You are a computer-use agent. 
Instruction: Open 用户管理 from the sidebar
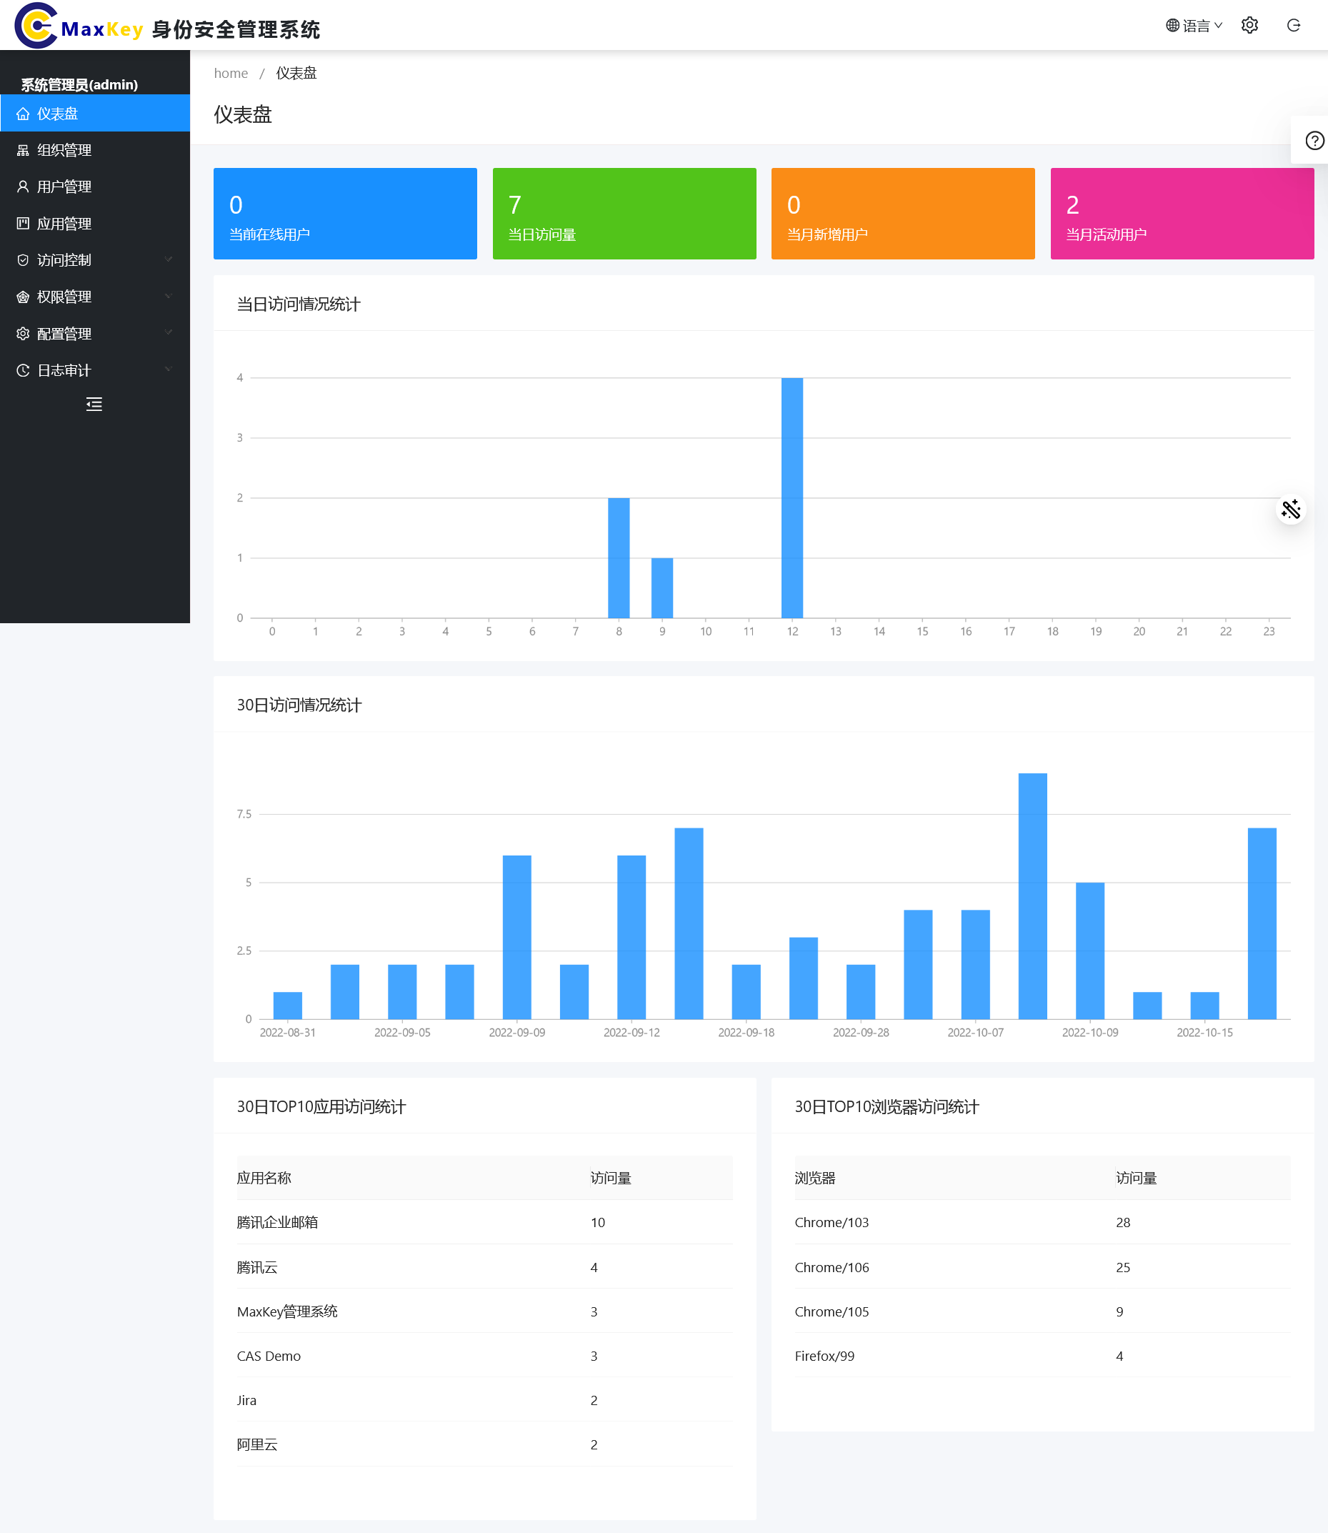coord(64,187)
